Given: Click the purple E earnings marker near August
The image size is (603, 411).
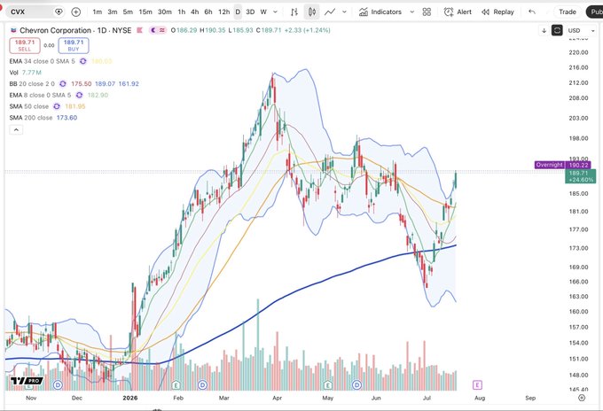Looking at the screenshot, I should tap(477, 384).
